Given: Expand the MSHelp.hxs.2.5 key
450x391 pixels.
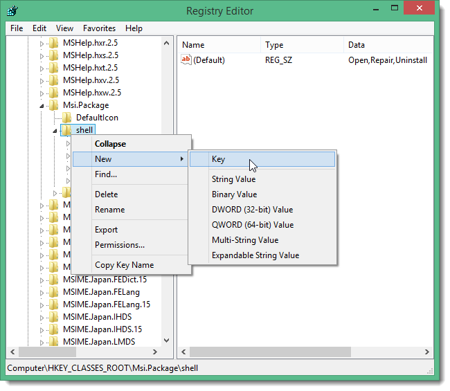Looking at the screenshot, I should click(42, 56).
